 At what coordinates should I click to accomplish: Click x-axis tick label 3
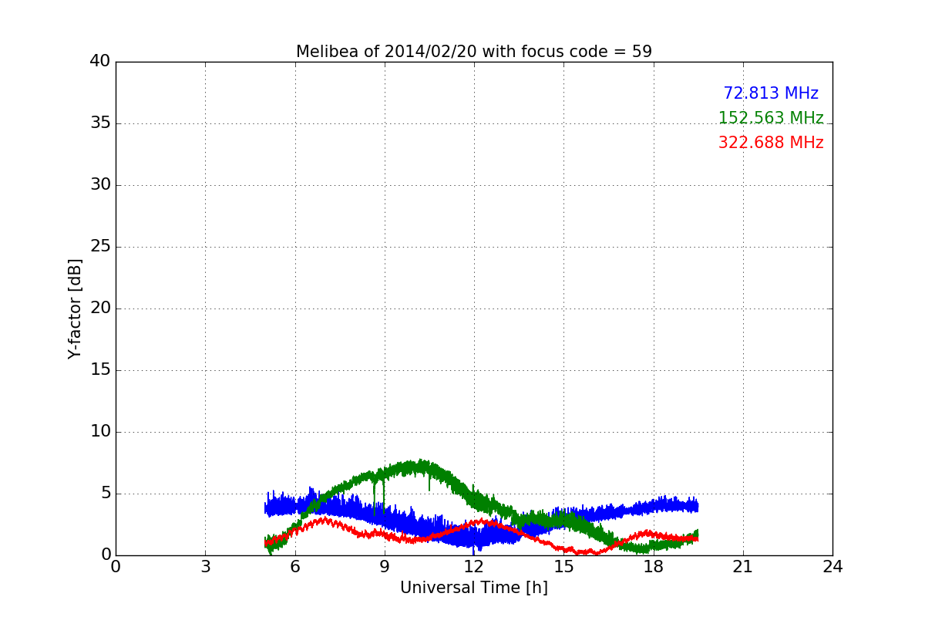205,567
